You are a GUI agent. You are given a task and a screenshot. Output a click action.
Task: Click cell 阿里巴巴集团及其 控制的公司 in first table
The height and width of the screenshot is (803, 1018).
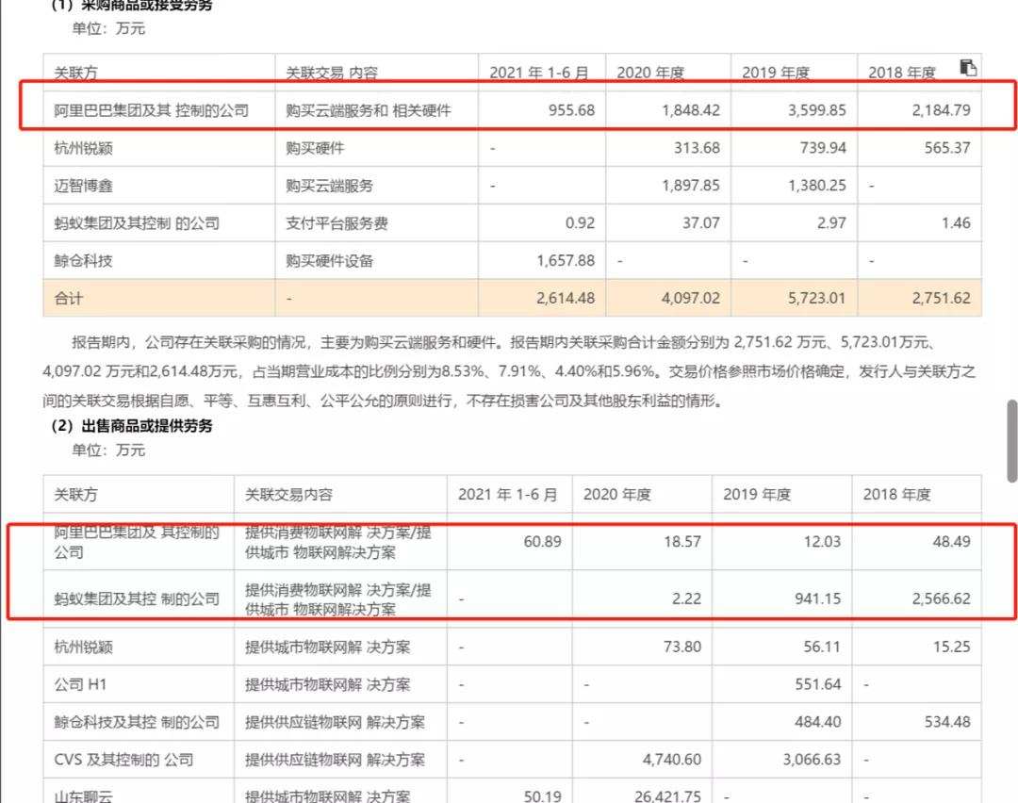pos(151,110)
